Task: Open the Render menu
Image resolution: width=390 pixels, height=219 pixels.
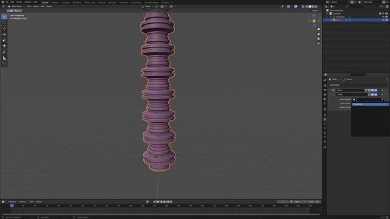Action: pos(19,2)
